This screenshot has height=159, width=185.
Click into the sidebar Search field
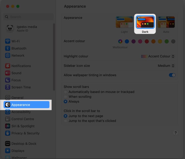point(29,17)
